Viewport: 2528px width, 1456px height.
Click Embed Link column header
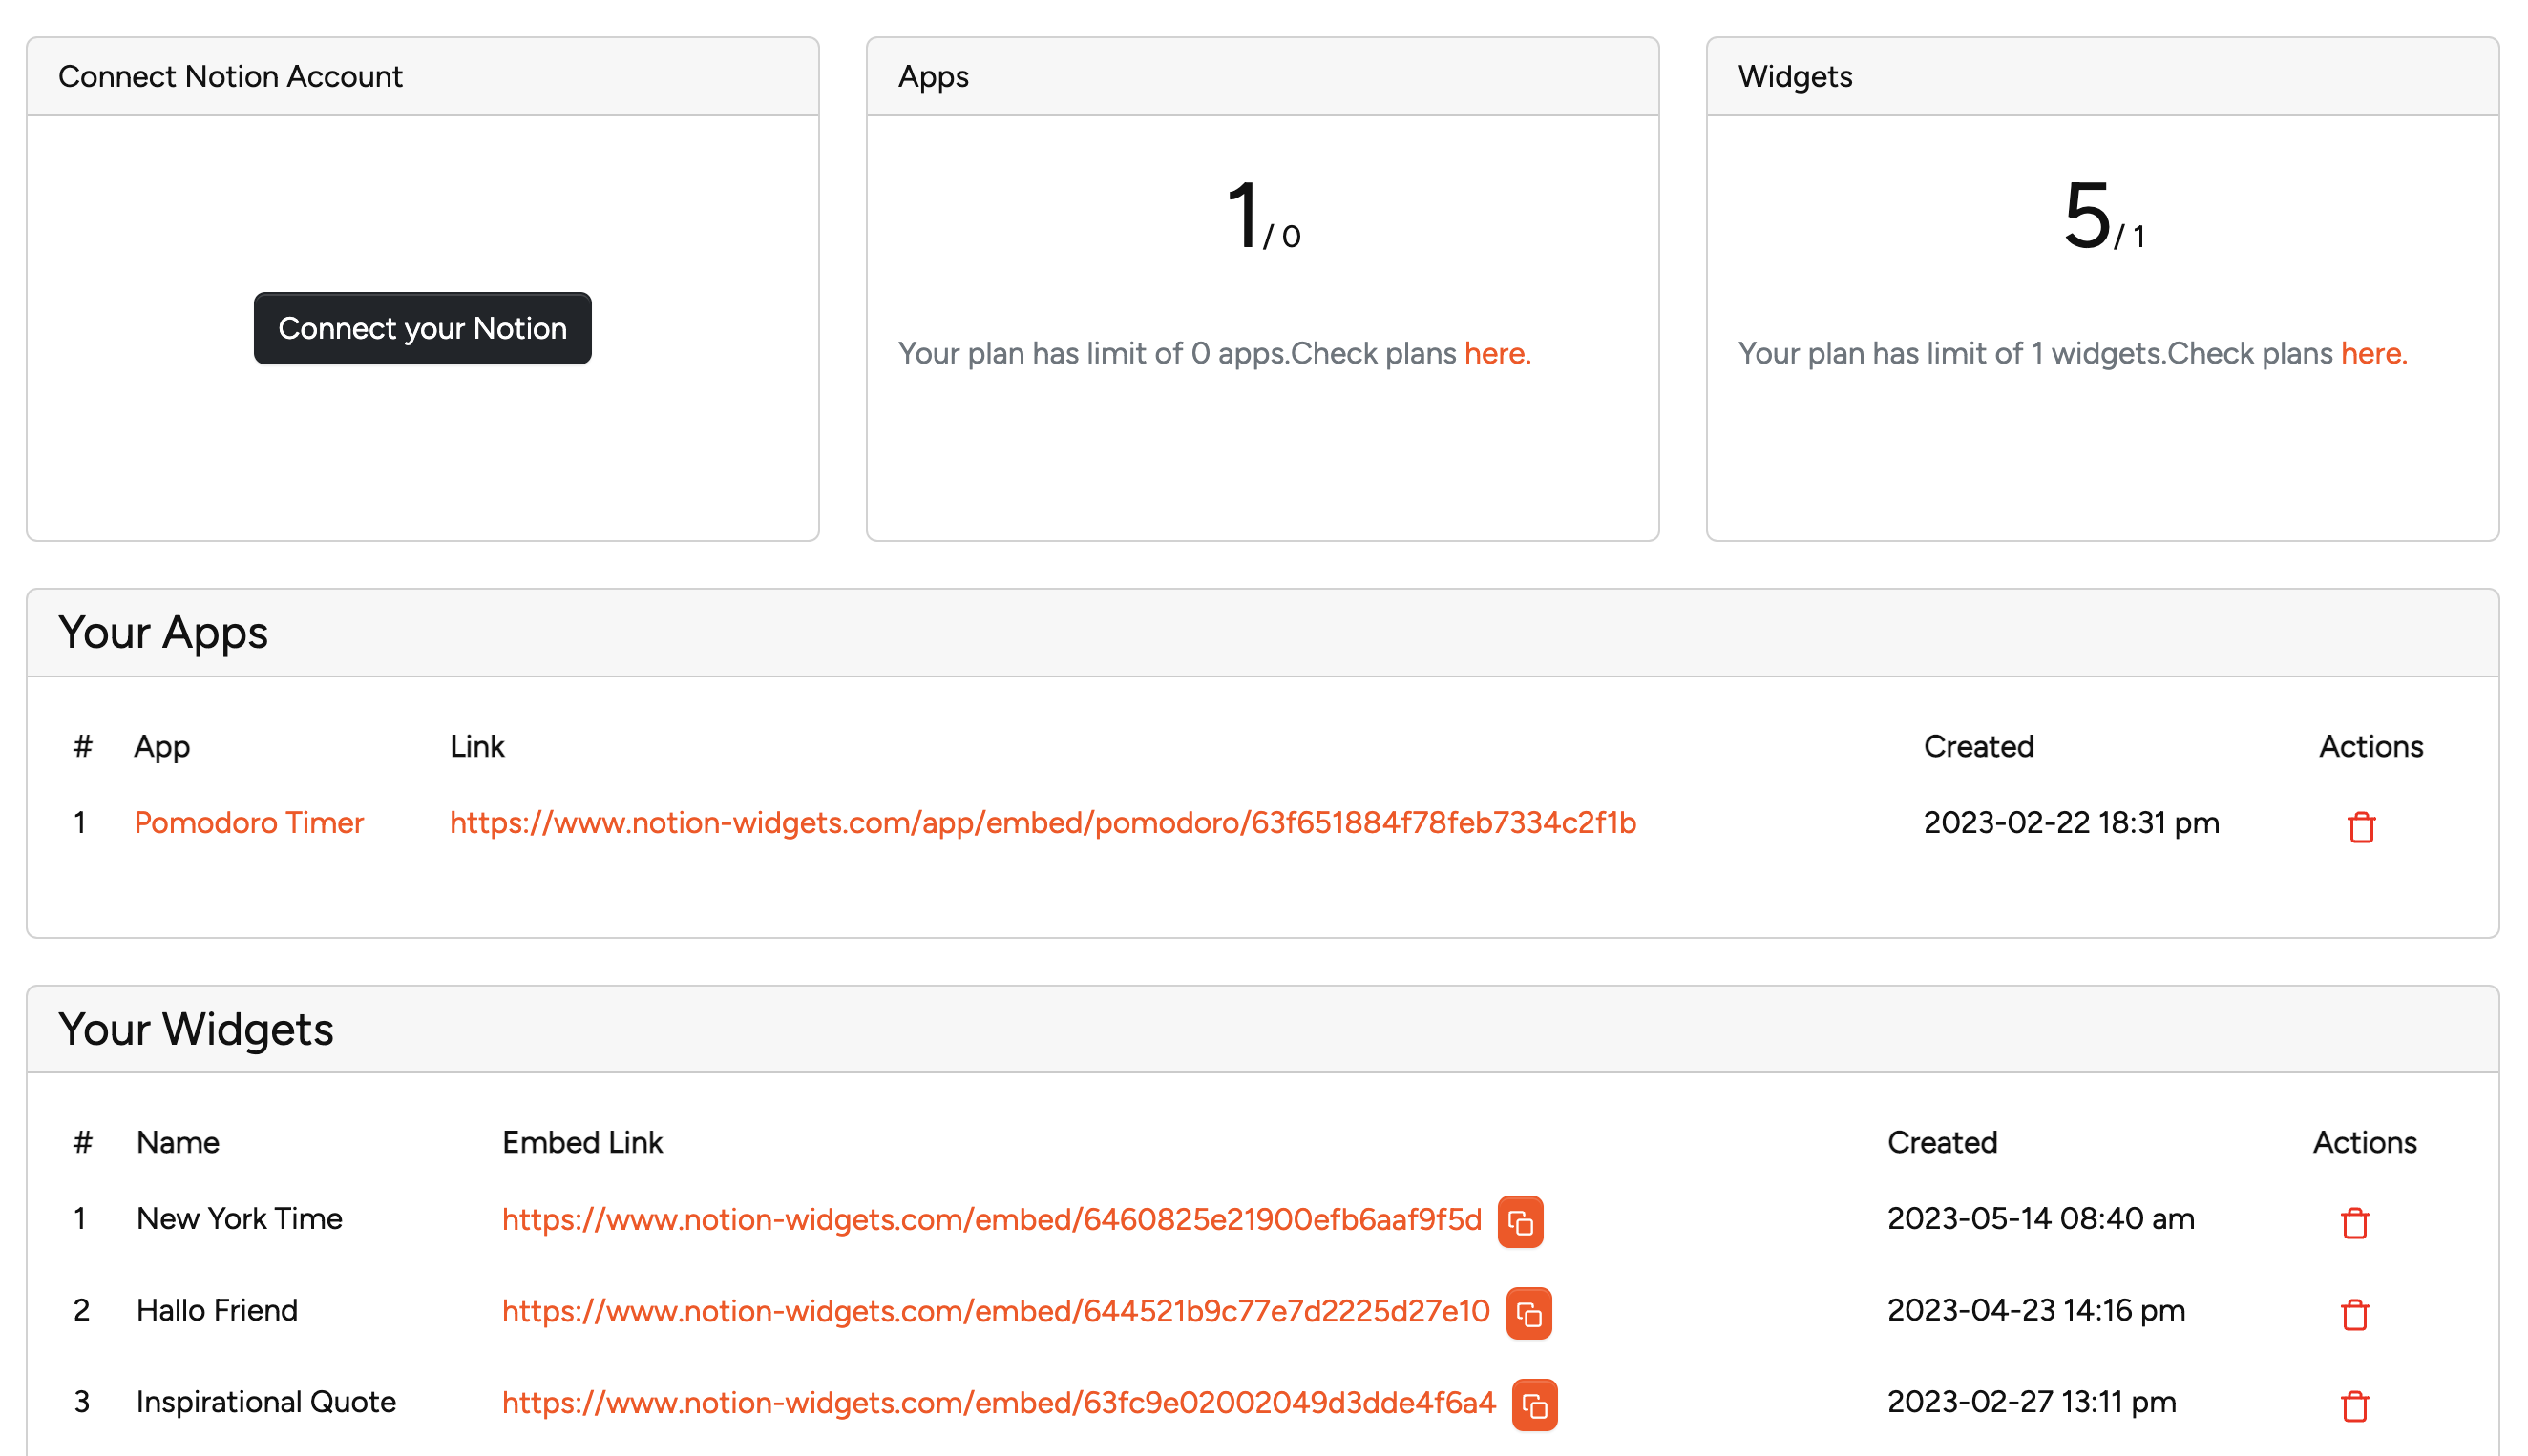582,1142
